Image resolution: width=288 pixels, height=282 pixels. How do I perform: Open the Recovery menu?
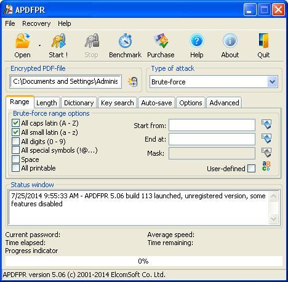tap(36, 23)
